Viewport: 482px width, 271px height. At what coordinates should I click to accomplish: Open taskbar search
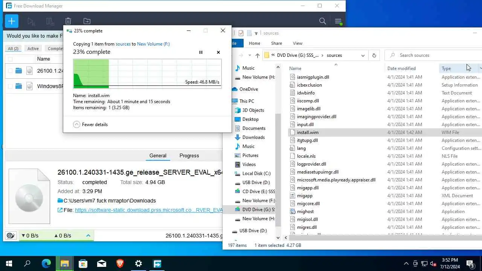point(27,263)
